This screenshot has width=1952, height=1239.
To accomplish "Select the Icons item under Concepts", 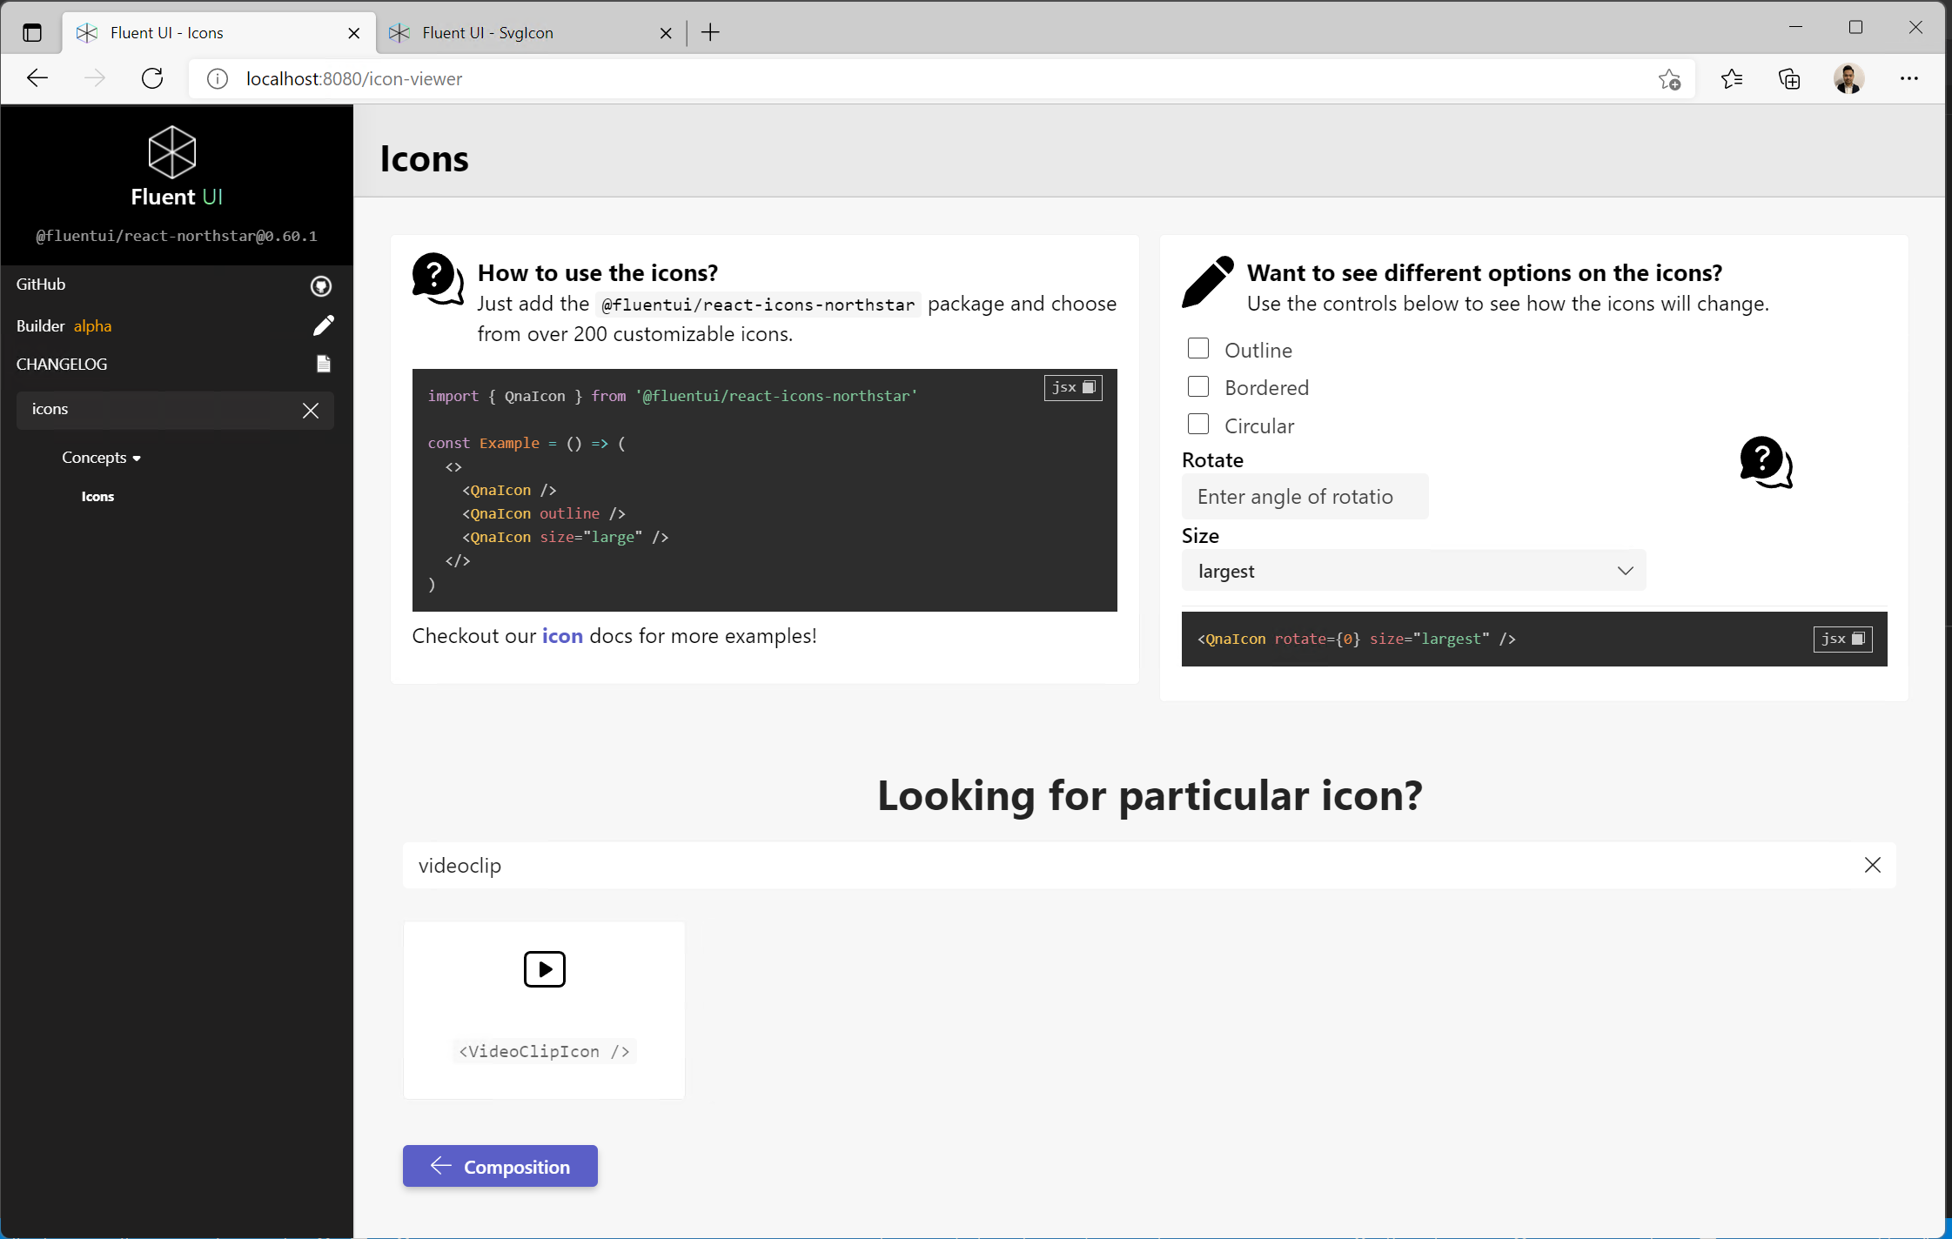I will pos(98,497).
